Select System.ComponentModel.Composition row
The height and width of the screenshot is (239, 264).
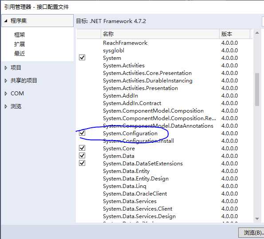(x=165, y=111)
